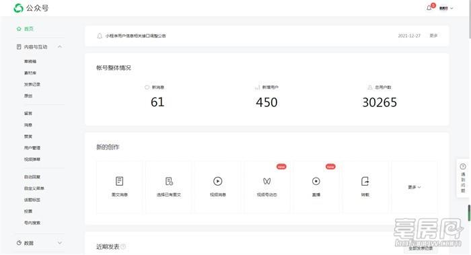View the 新消息 count 61
The image size is (471, 255).
click(157, 102)
